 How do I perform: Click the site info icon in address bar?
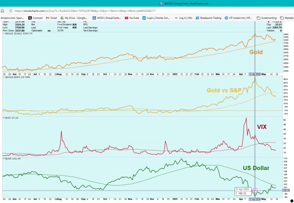click(11, 11)
